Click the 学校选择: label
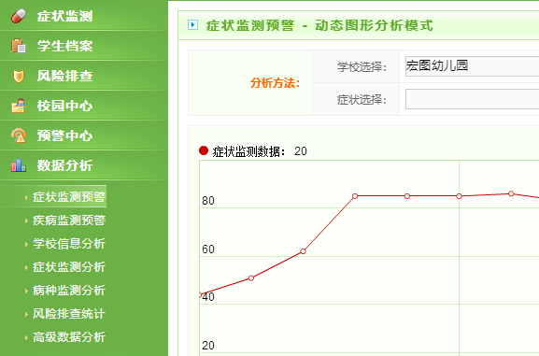Image resolution: width=539 pixels, height=356 pixels. click(362, 66)
